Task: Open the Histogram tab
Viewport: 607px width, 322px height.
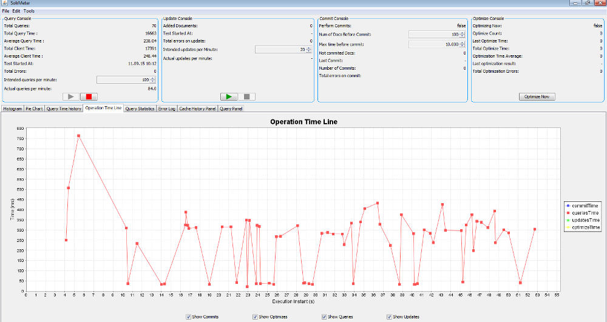Action: click(12, 109)
